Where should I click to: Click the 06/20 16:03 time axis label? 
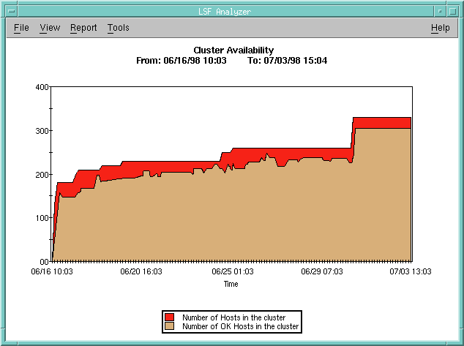pos(141,271)
